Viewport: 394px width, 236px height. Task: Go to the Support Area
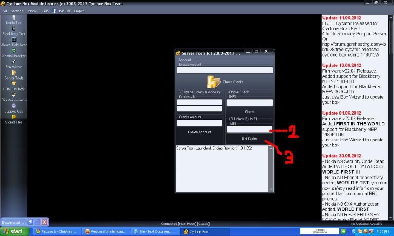(x=14, y=108)
